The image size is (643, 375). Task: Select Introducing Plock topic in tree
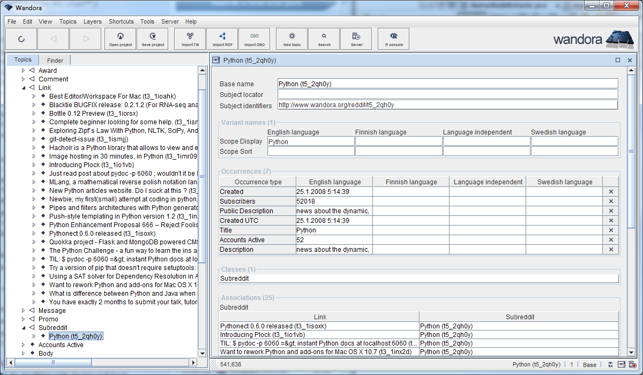91,165
